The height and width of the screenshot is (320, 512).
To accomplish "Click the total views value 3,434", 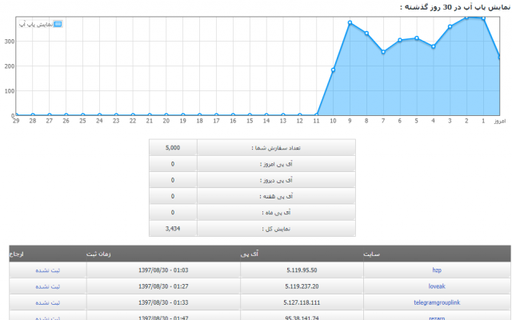I will click(x=173, y=229).
